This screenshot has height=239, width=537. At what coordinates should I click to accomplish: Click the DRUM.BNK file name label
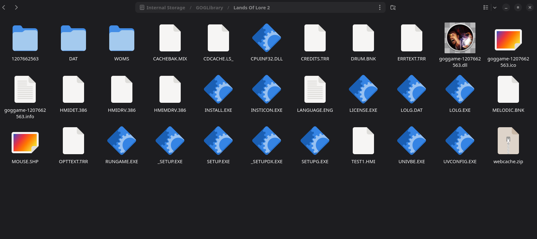[x=363, y=59]
